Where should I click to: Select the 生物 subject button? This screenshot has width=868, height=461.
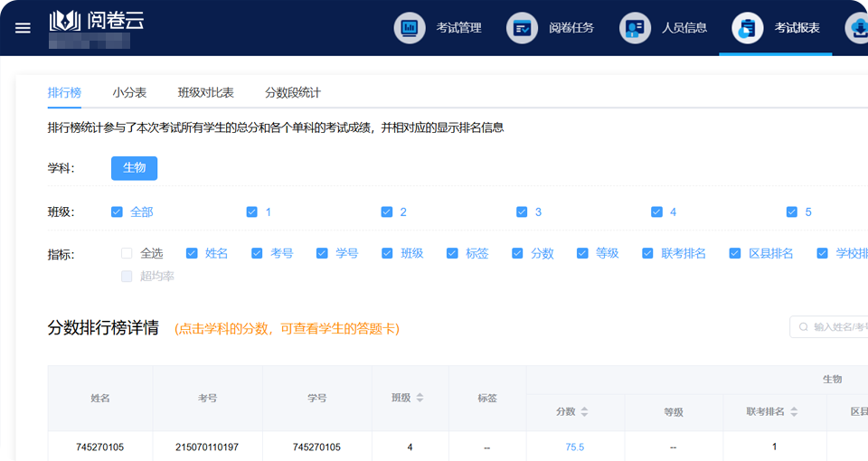[134, 168]
